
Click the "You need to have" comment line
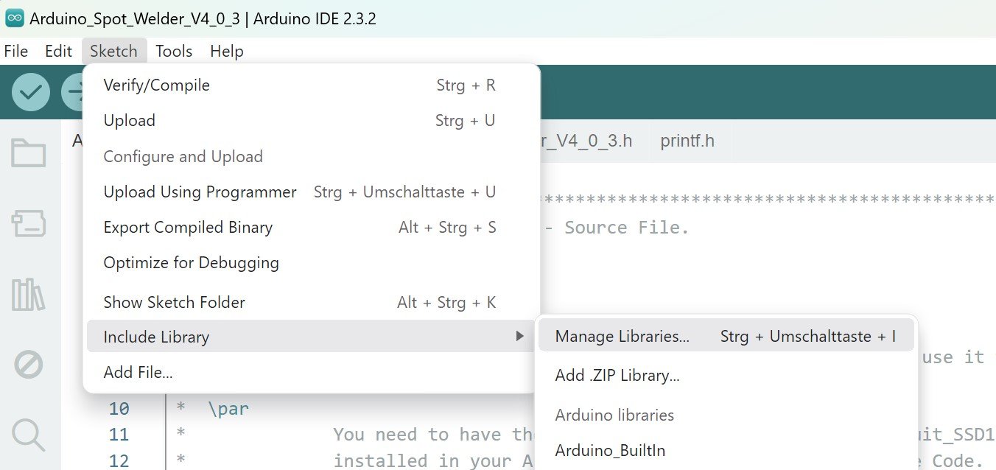pyautogui.click(x=432, y=435)
